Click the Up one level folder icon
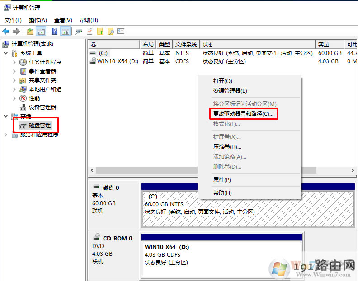Image resolution: width=358 pixels, height=281 pixels. click(30, 31)
